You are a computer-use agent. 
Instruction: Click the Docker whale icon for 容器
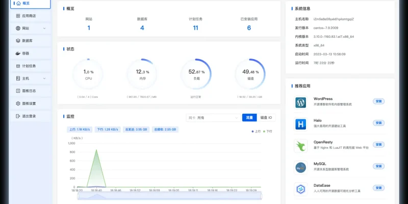(x=18, y=54)
